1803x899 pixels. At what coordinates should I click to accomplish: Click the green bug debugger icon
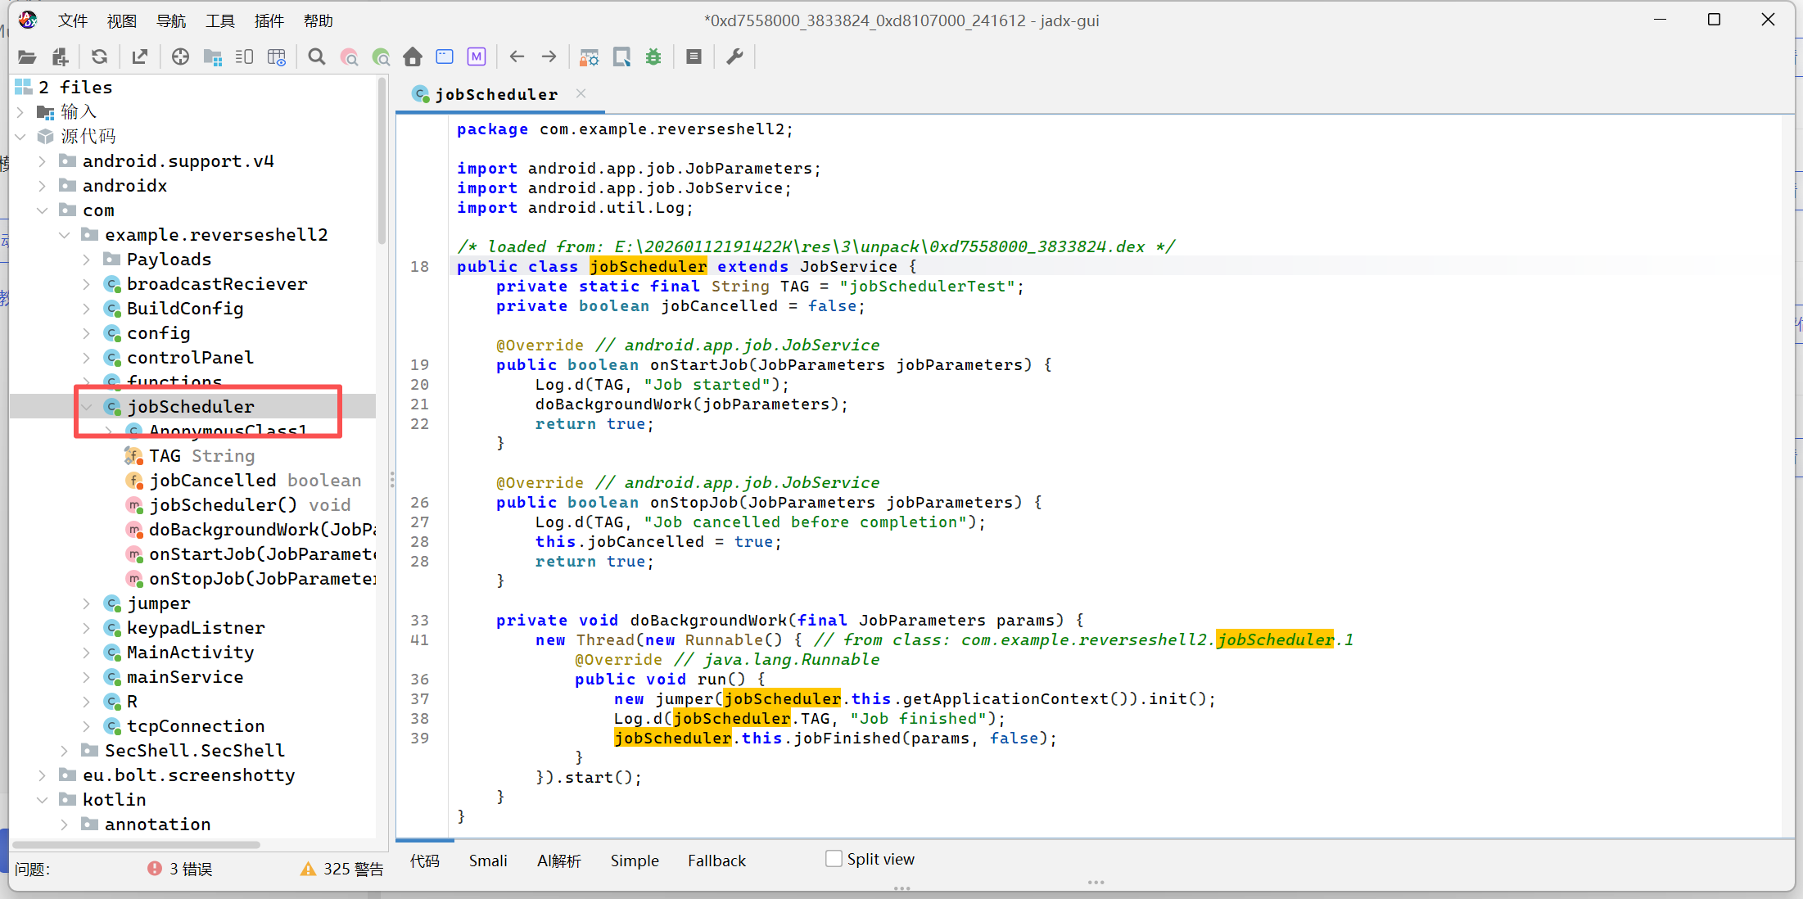tap(653, 57)
